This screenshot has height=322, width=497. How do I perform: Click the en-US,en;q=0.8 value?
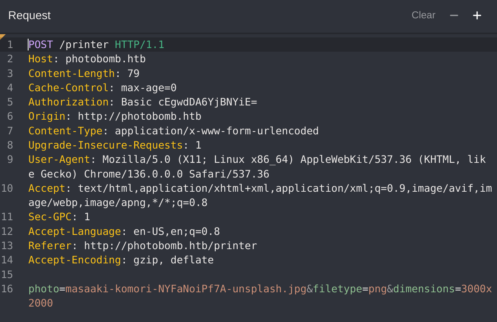tap(177, 232)
